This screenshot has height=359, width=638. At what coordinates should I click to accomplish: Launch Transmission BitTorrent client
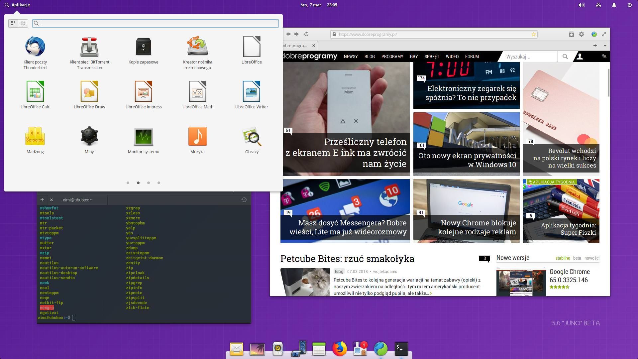[89, 47]
